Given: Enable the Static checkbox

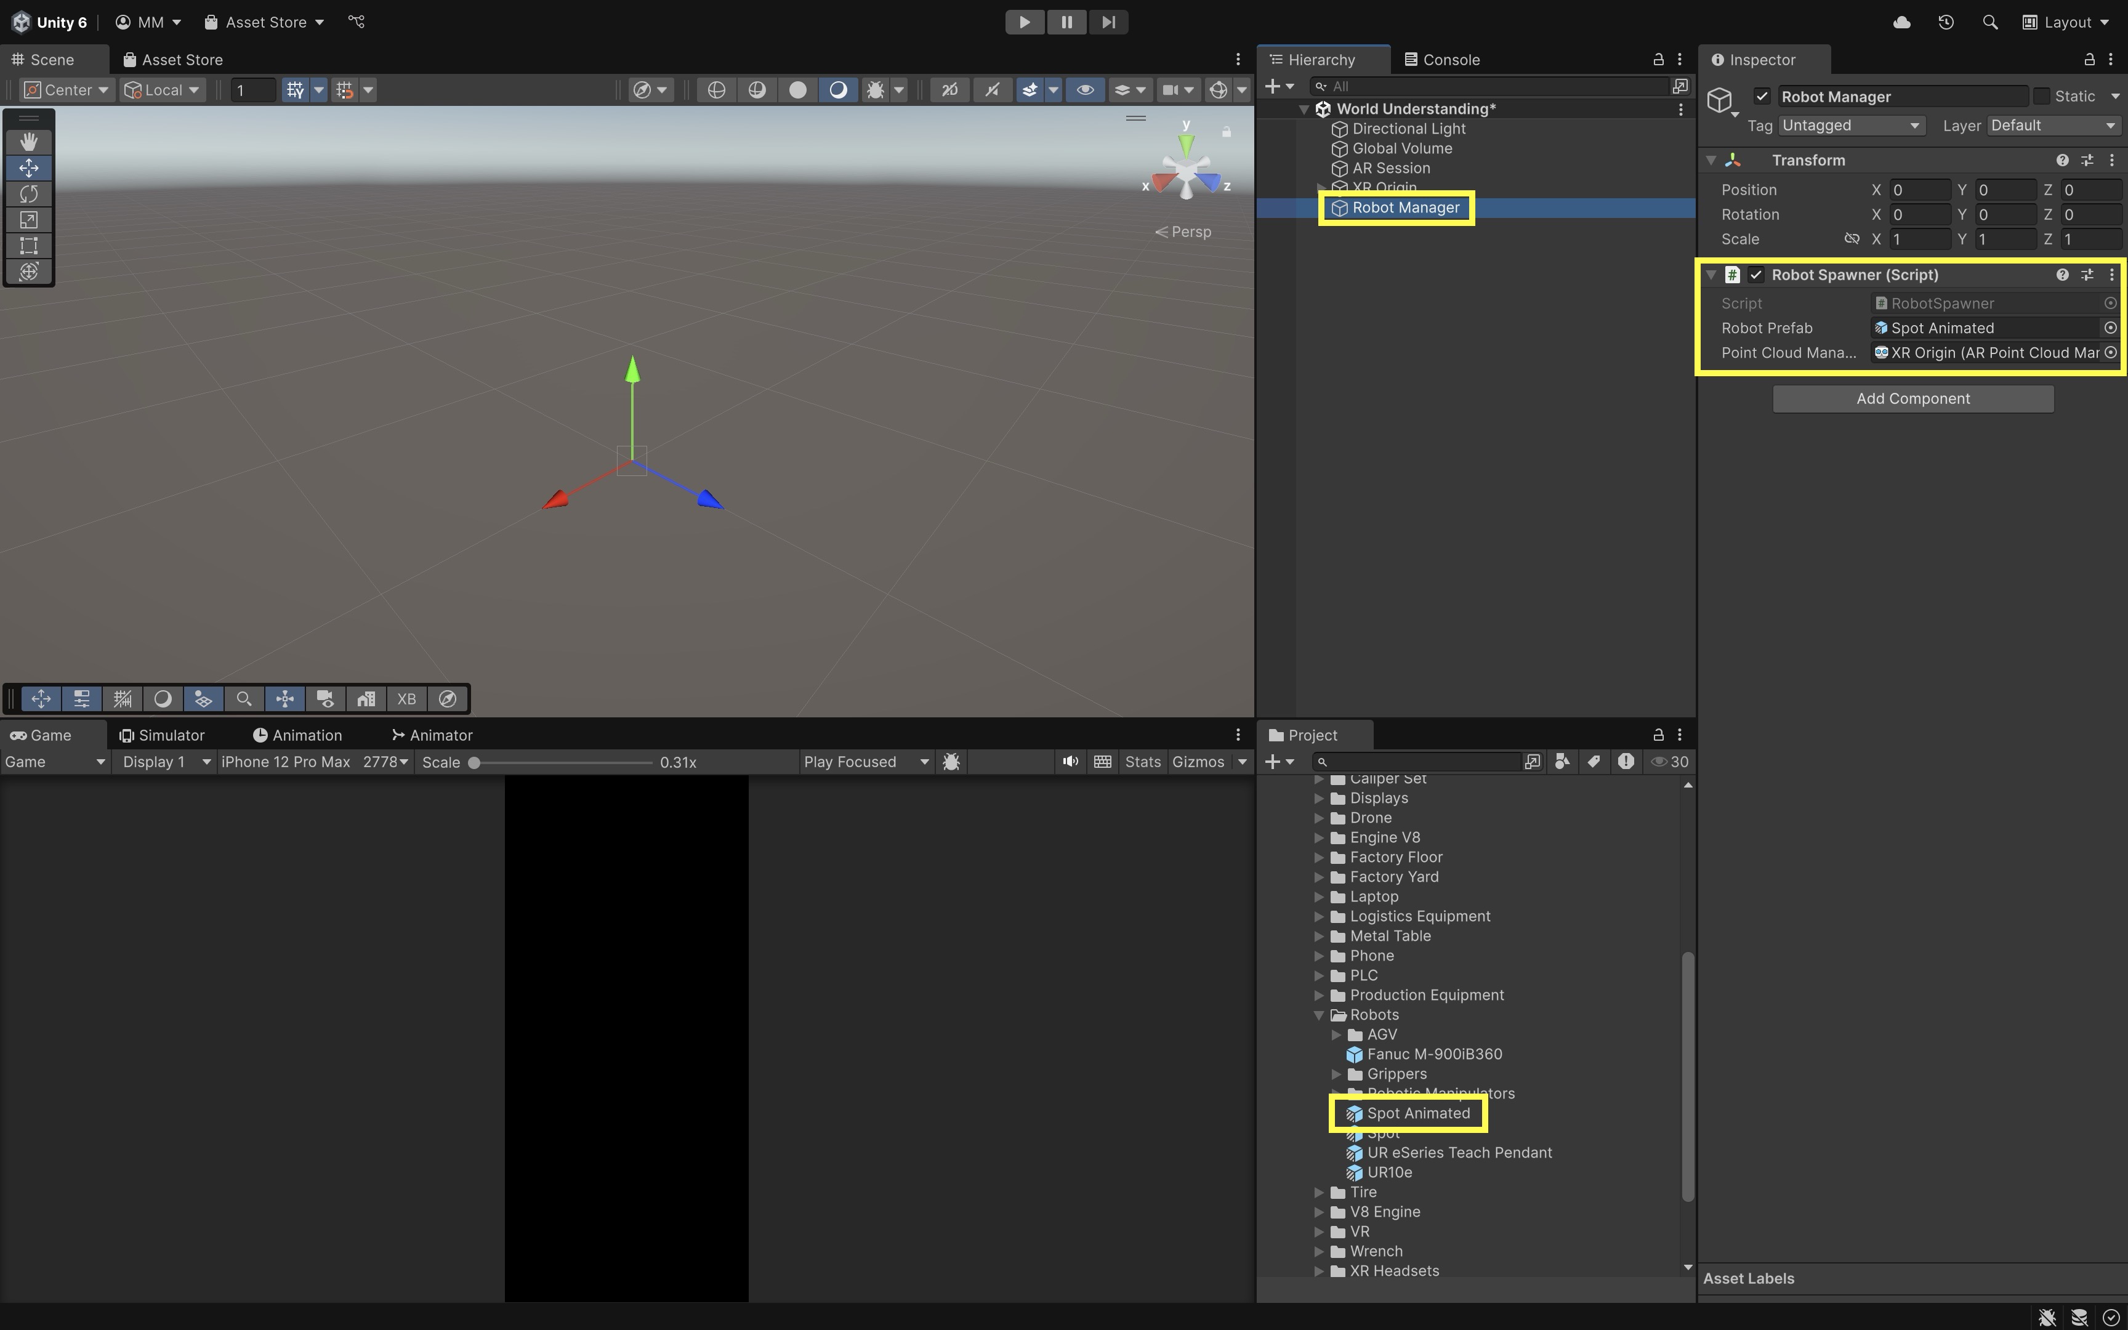Looking at the screenshot, I should point(2042,97).
